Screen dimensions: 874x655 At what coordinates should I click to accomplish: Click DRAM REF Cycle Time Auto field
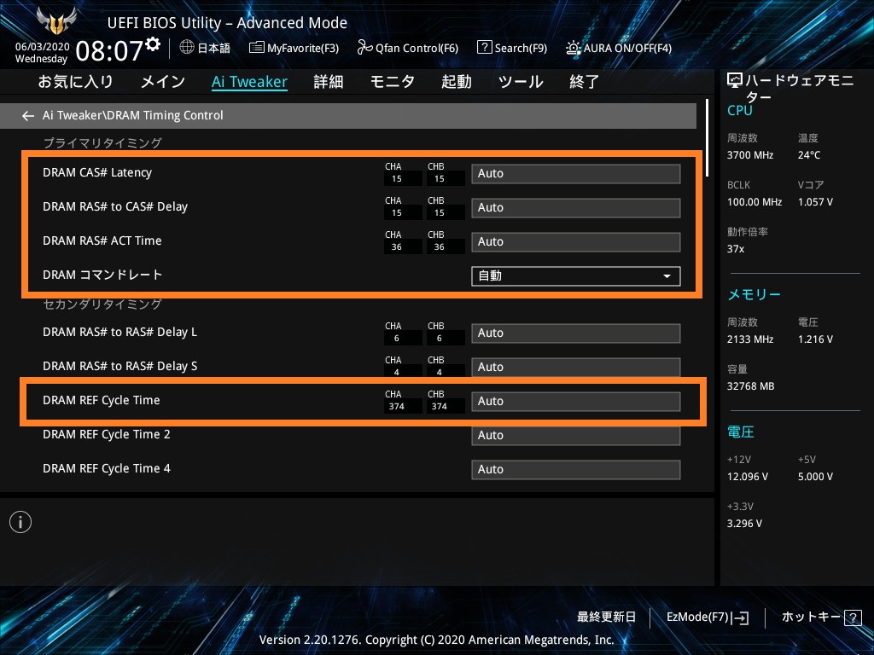576,402
